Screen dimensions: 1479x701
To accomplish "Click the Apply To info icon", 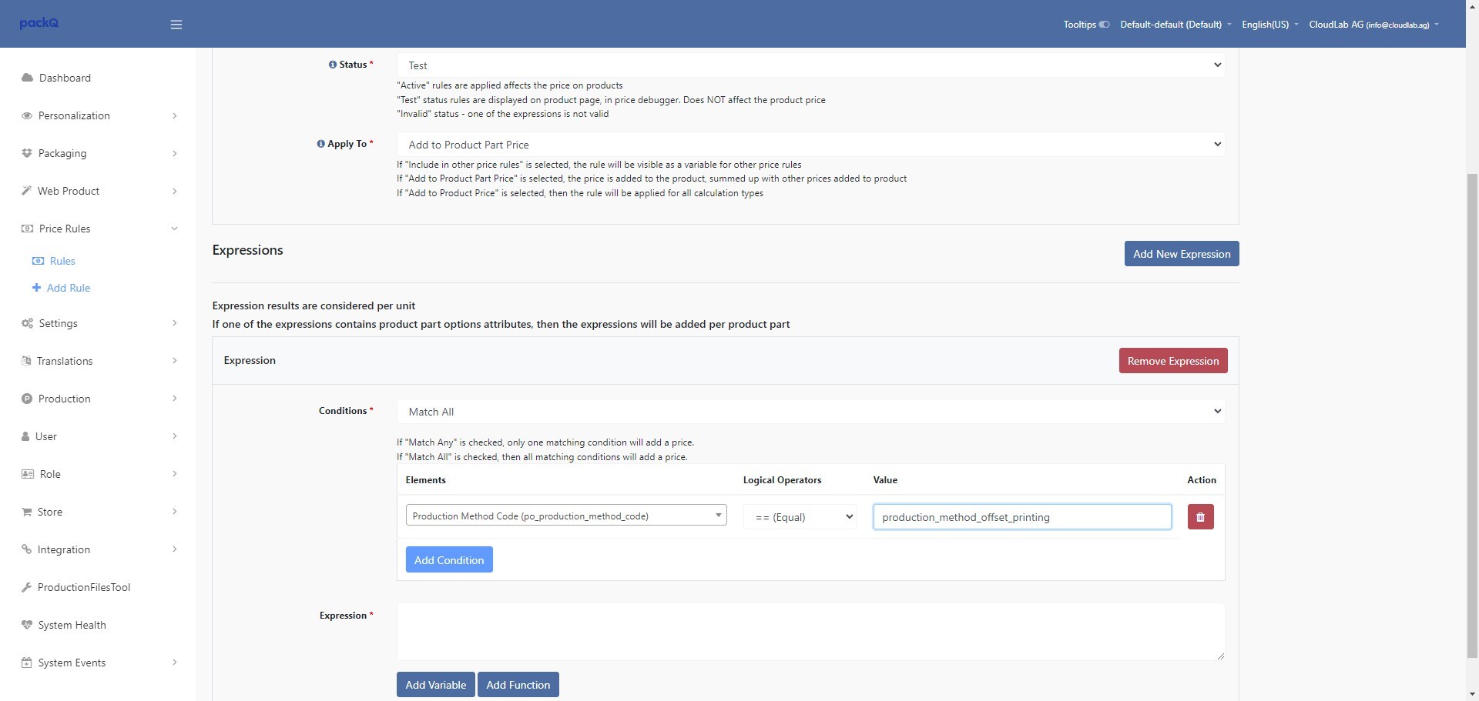I will coord(321,144).
